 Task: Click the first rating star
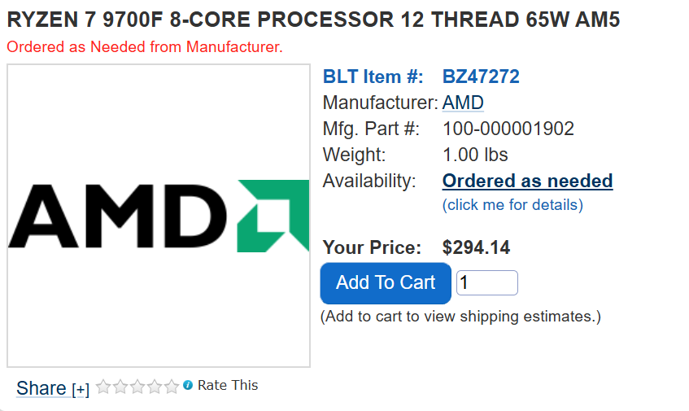pyautogui.click(x=103, y=387)
